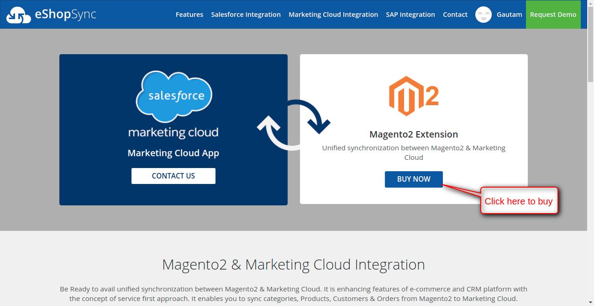Click the scrollbar up arrow
Screen dimensions: 594x306
[590, 4]
